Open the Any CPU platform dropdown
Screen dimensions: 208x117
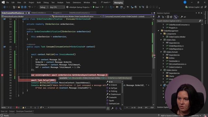tap(57, 7)
